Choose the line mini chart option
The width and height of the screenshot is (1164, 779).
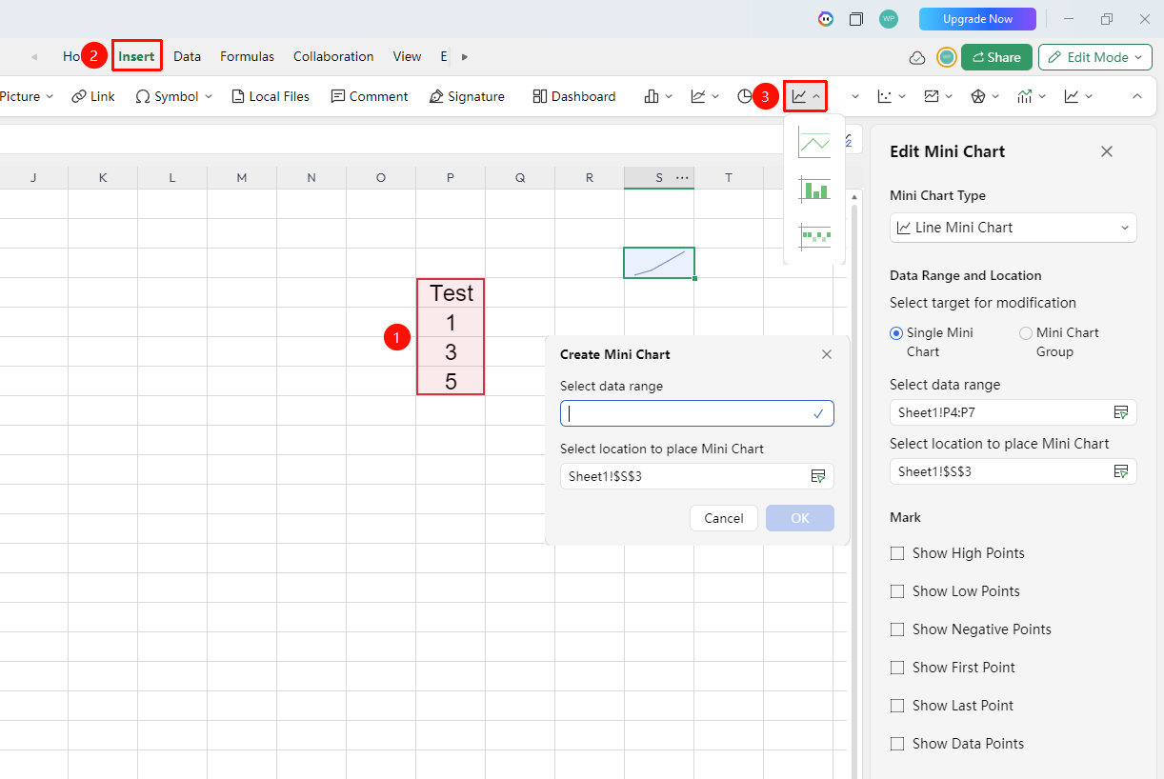pos(814,143)
